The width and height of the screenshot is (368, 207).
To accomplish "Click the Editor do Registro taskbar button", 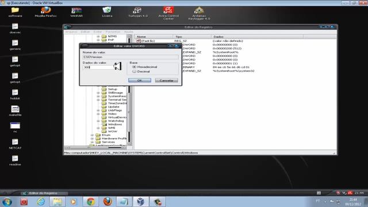I will tap(44, 193).
